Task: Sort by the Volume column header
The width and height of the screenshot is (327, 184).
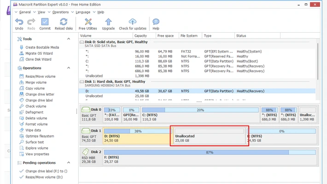Action: click(x=106, y=35)
